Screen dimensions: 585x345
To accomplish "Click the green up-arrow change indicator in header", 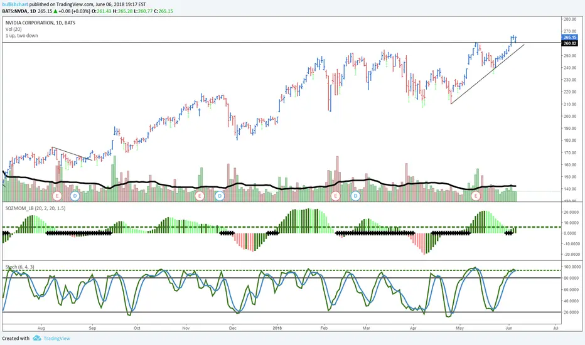I will click(x=55, y=11).
